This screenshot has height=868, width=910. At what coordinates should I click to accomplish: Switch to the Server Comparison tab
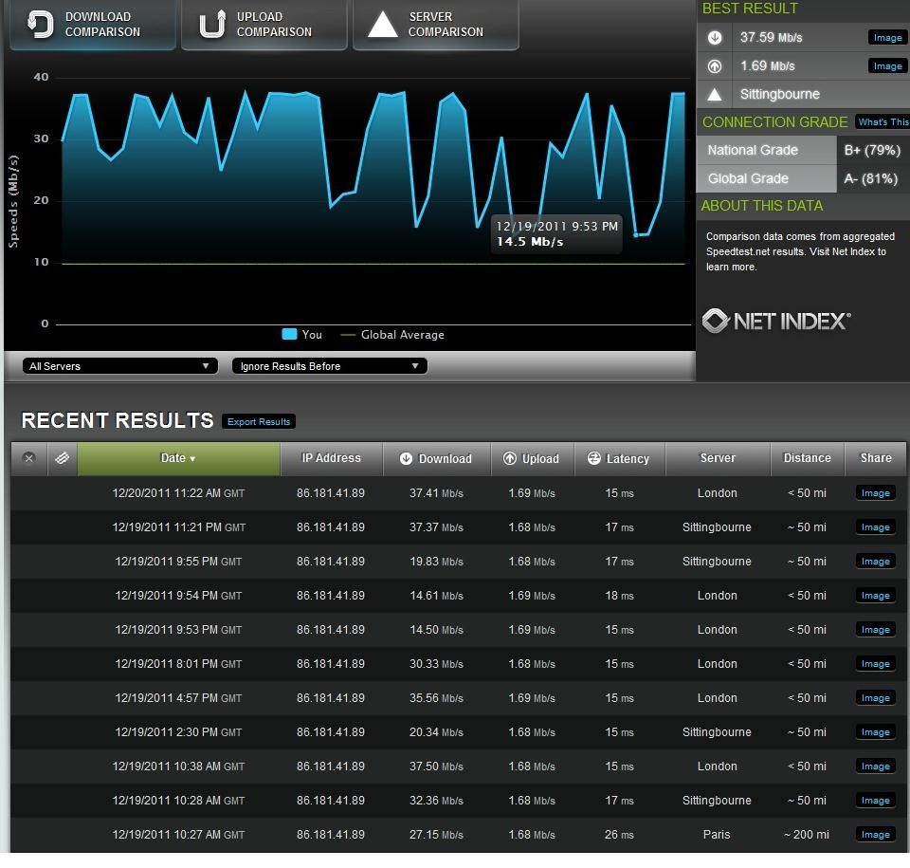click(436, 25)
